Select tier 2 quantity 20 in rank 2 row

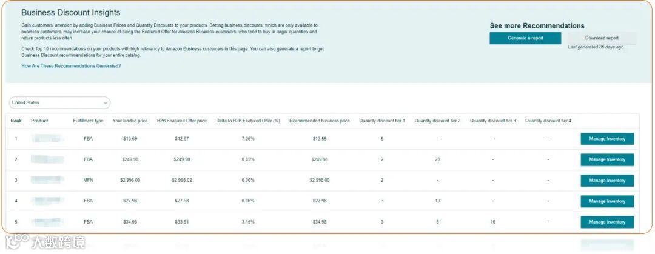coord(437,159)
